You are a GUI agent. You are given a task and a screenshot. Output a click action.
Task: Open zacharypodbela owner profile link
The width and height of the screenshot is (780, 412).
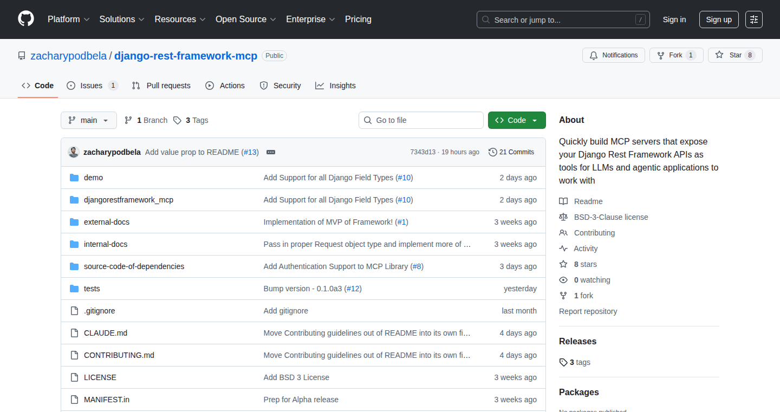click(x=69, y=56)
